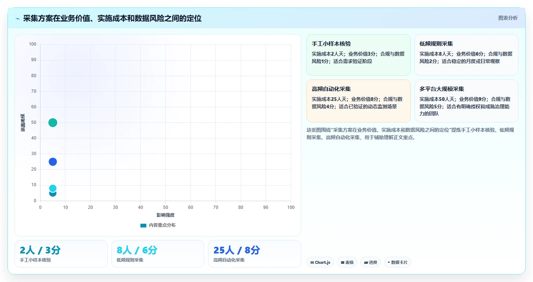Viewport: 533px width, 282px height.
Task: Click the 图表分析 label in header
Action: [x=508, y=18]
